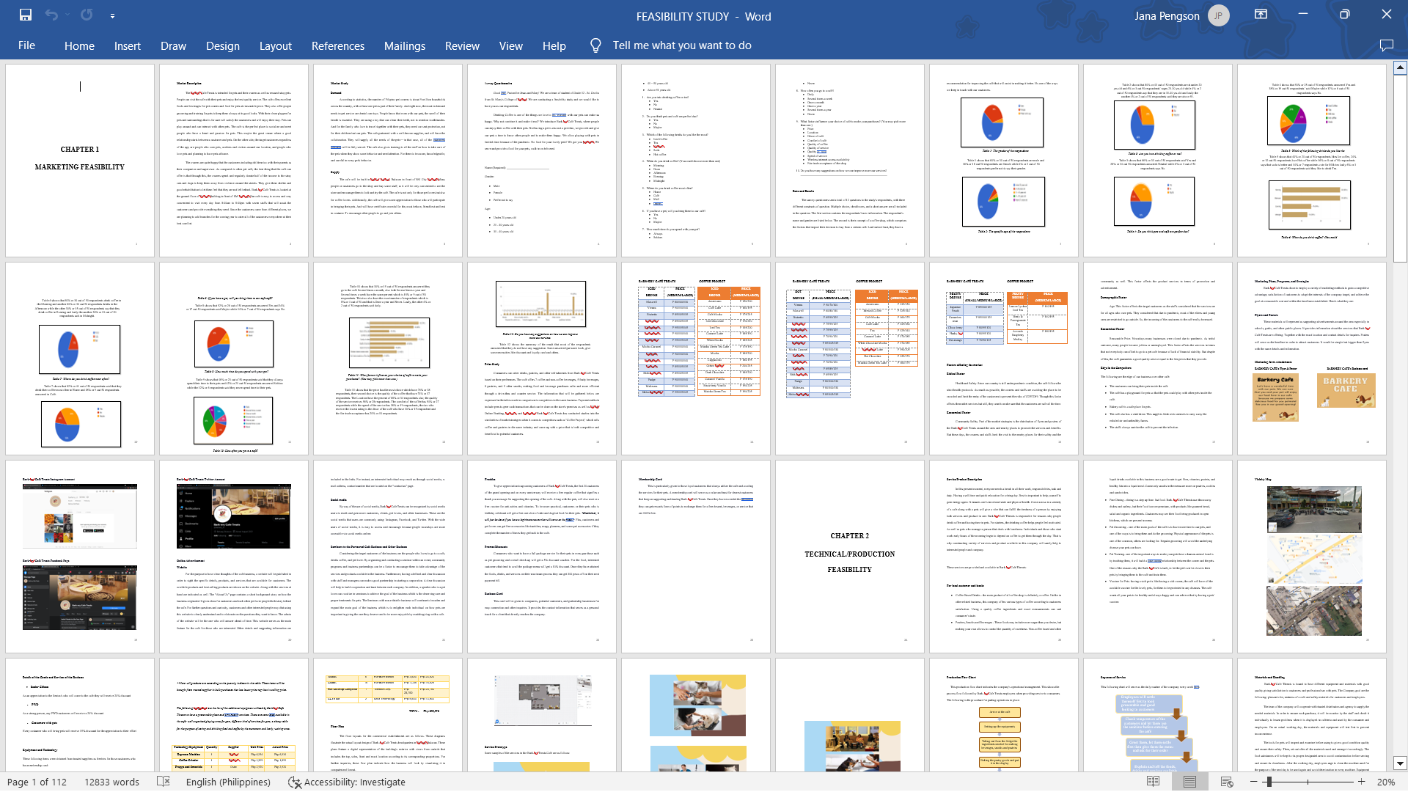Viewport: 1408px width, 792px height.
Task: Click the zoom in plus icon
Action: [1362, 782]
